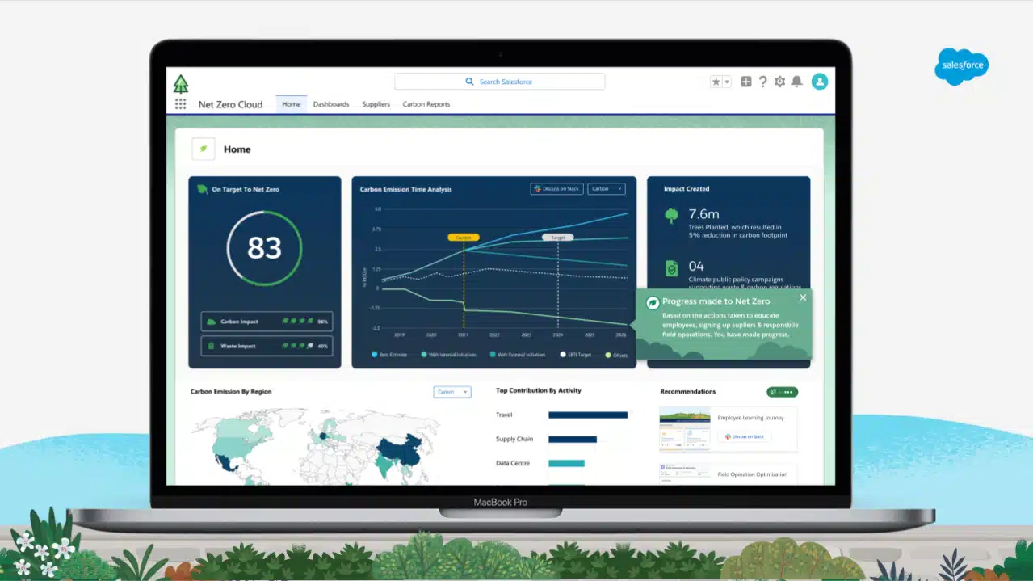
Task: Open the Setup gear icon
Action: (779, 81)
